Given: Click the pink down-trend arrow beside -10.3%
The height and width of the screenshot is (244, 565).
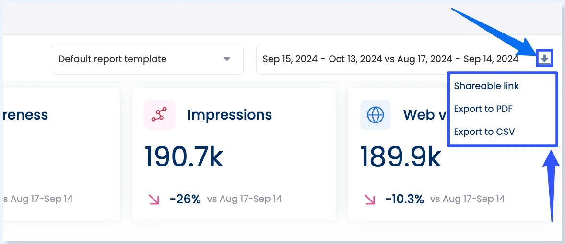Looking at the screenshot, I should point(370,199).
